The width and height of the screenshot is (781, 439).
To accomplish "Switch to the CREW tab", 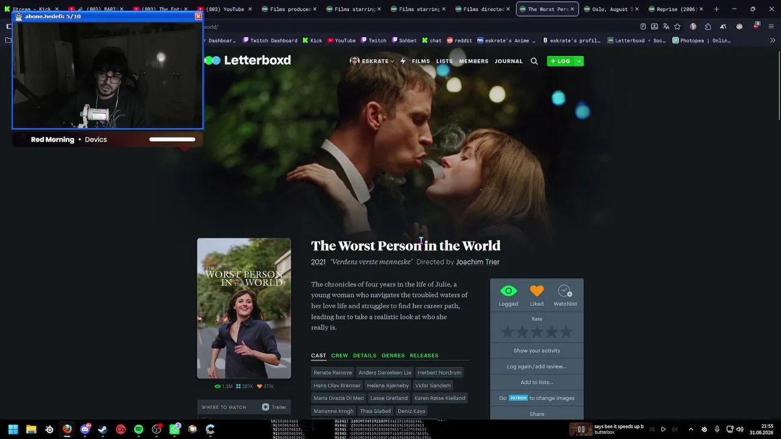I will pos(339,355).
